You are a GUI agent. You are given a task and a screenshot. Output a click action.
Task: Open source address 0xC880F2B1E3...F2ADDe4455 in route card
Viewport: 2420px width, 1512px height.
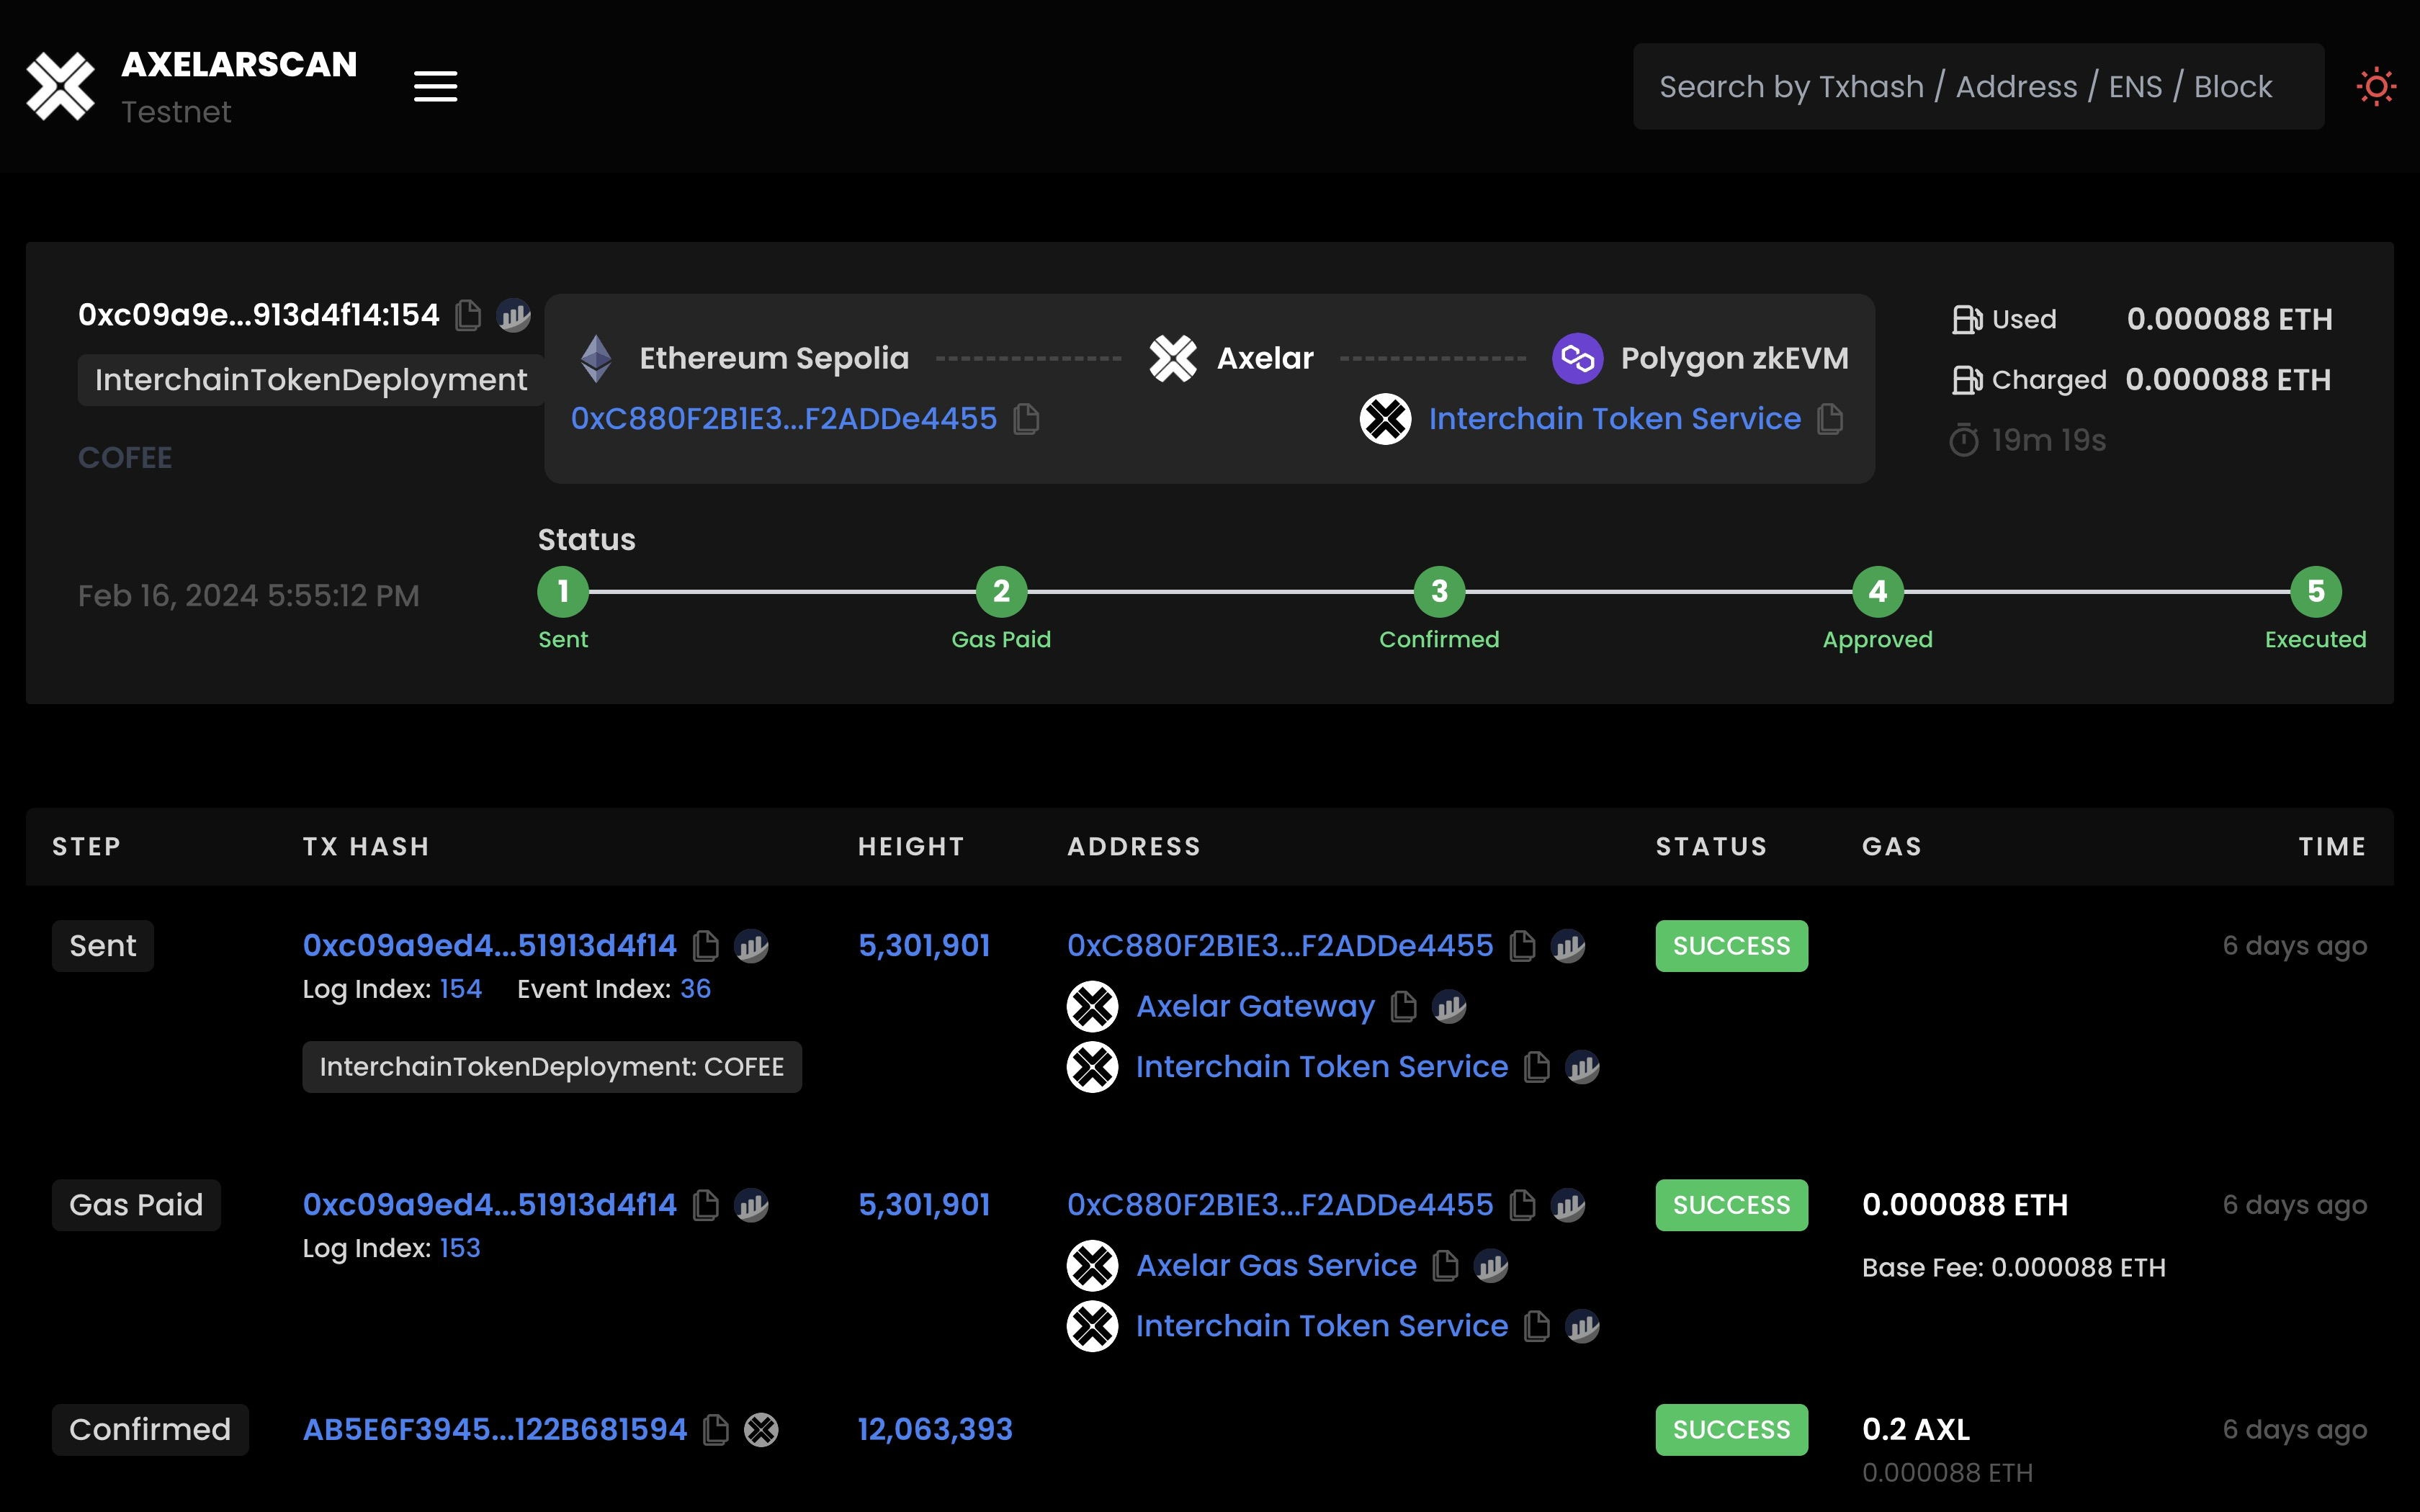click(784, 418)
